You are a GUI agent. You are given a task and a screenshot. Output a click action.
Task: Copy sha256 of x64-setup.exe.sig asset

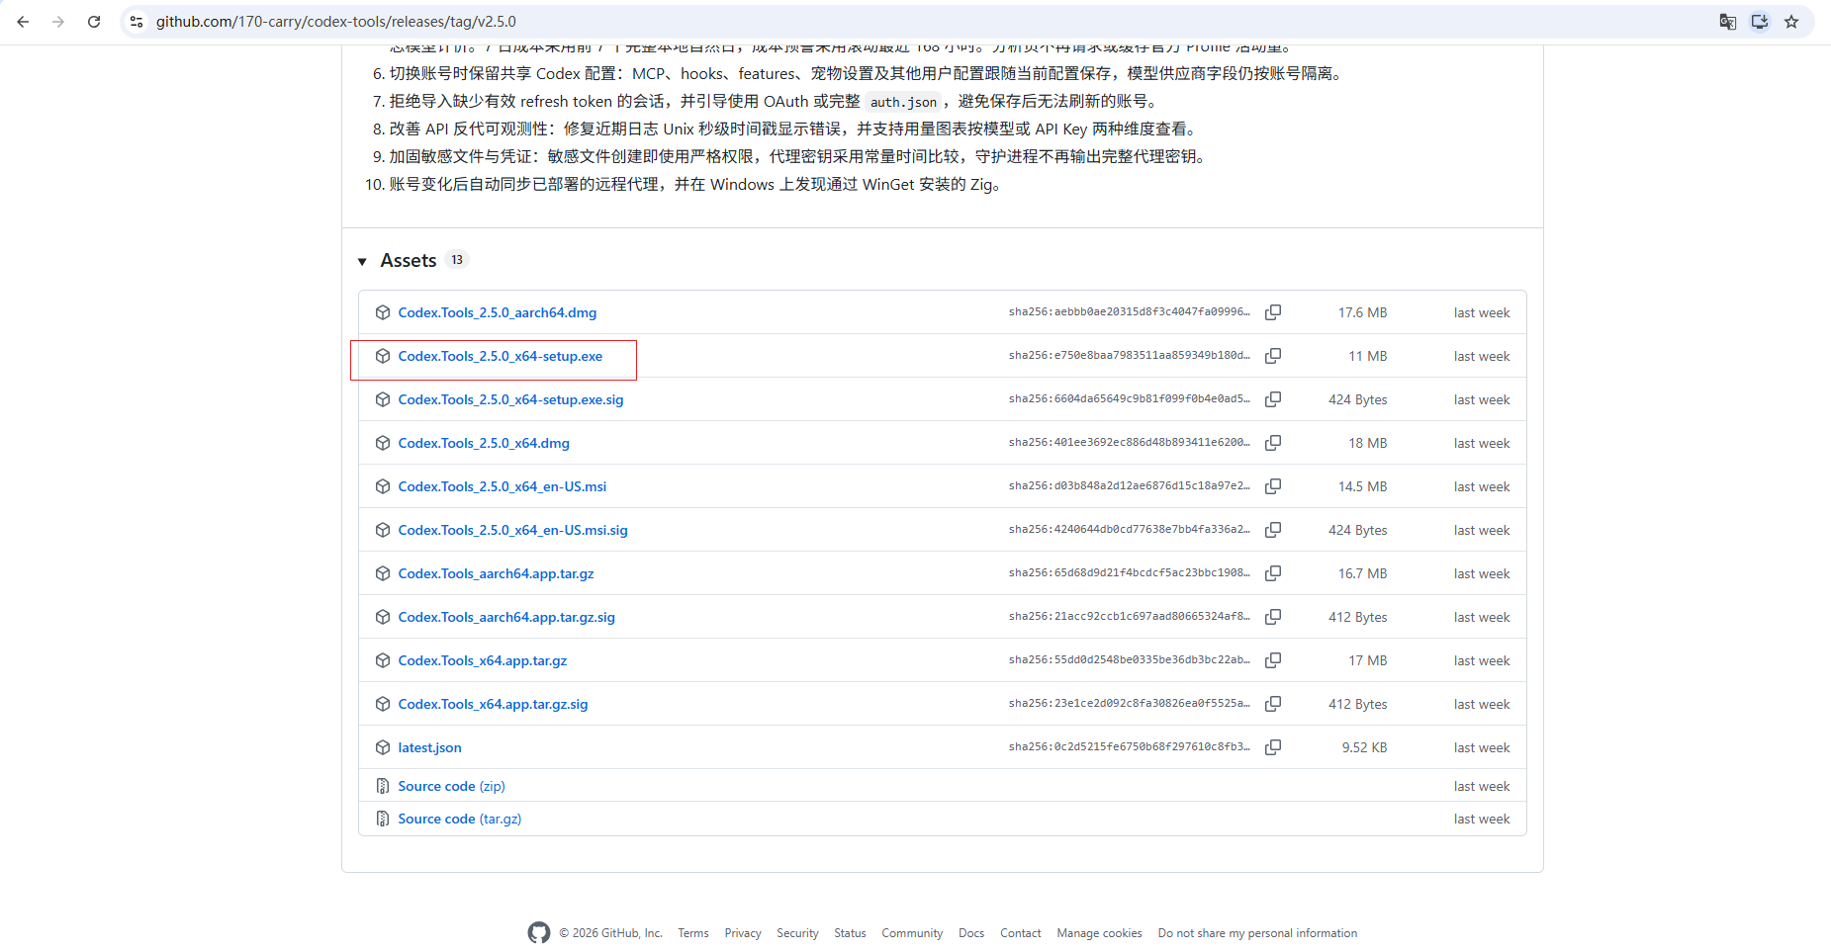tap(1273, 399)
